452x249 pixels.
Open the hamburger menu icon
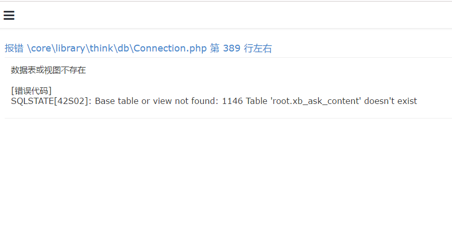pos(9,15)
